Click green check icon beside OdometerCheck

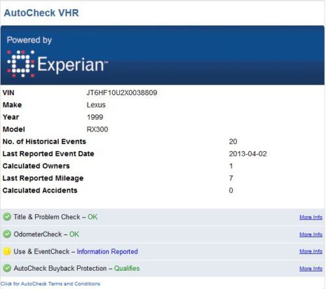pyautogui.click(x=7, y=234)
